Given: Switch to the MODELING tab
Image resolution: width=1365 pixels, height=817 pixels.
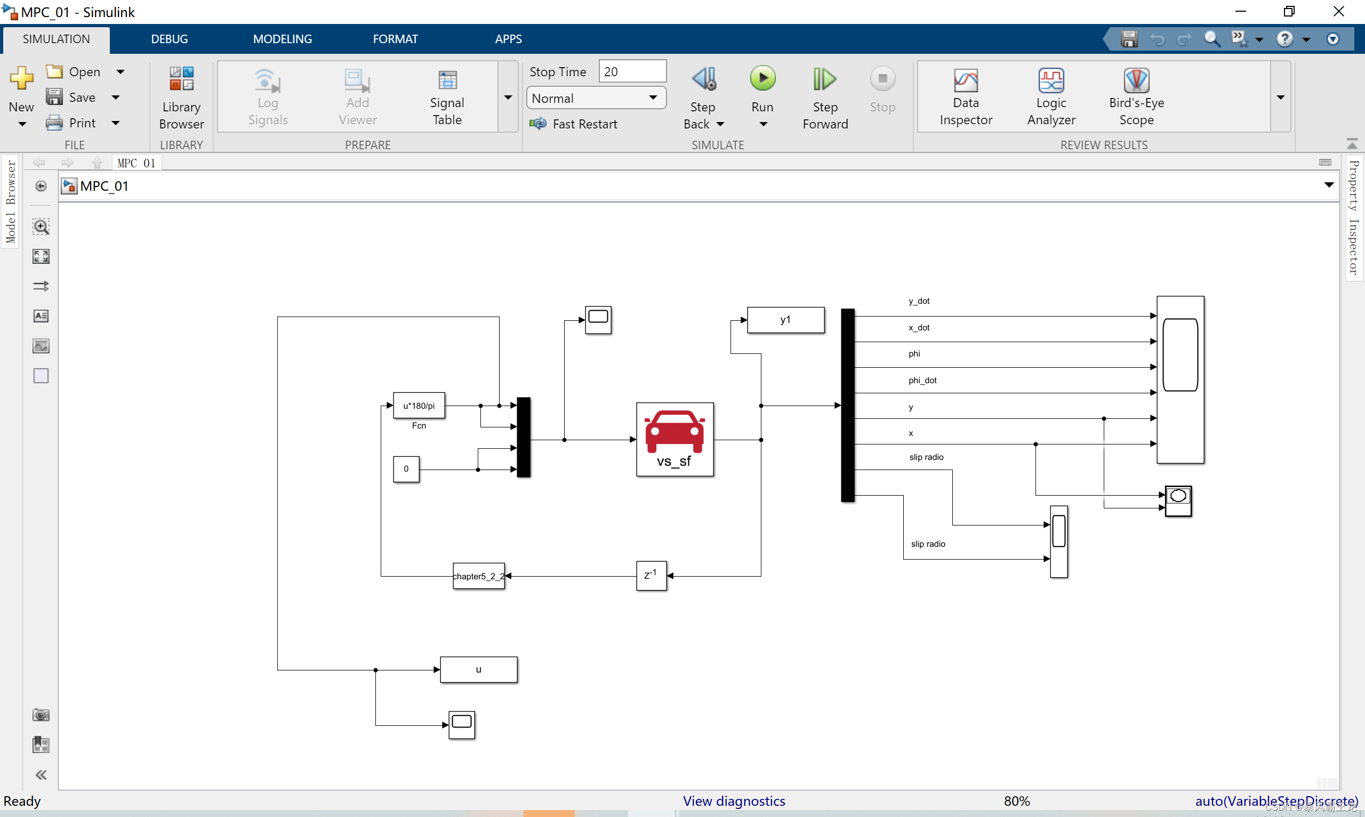Looking at the screenshot, I should [x=282, y=39].
